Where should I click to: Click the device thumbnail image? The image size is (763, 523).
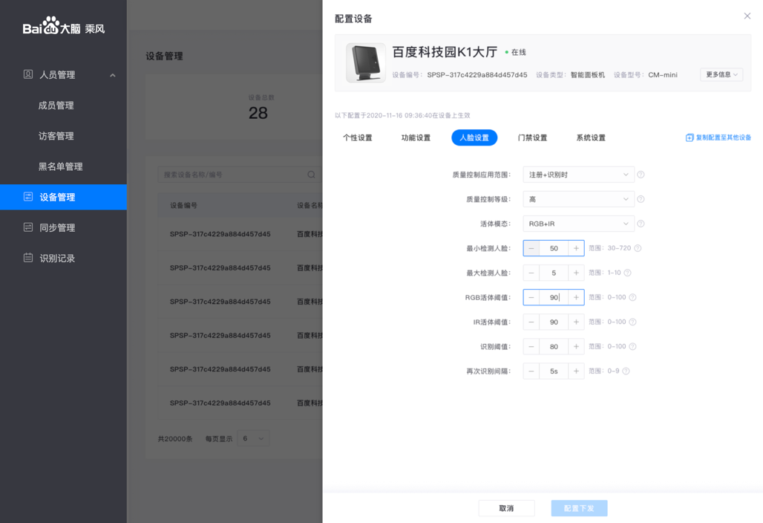(365, 62)
